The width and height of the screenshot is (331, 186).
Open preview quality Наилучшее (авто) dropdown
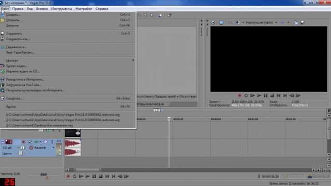(x=261, y=22)
